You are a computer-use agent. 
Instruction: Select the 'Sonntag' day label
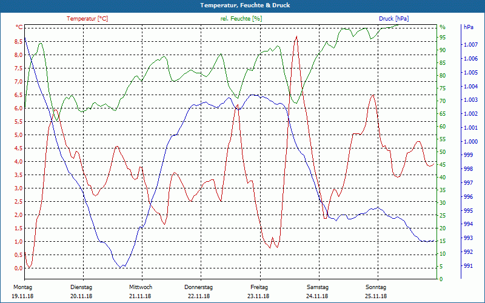point(375,287)
